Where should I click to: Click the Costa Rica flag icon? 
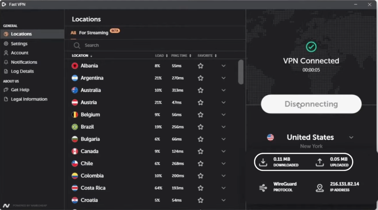coord(75,188)
